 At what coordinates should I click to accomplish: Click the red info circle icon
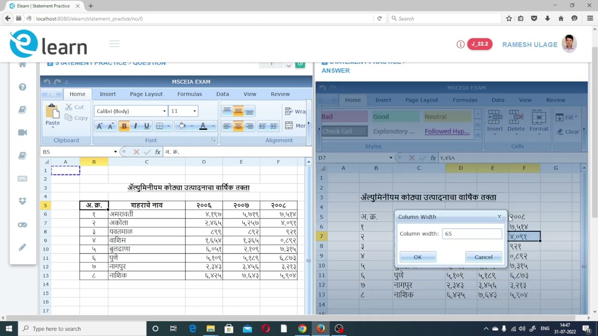coord(461,44)
